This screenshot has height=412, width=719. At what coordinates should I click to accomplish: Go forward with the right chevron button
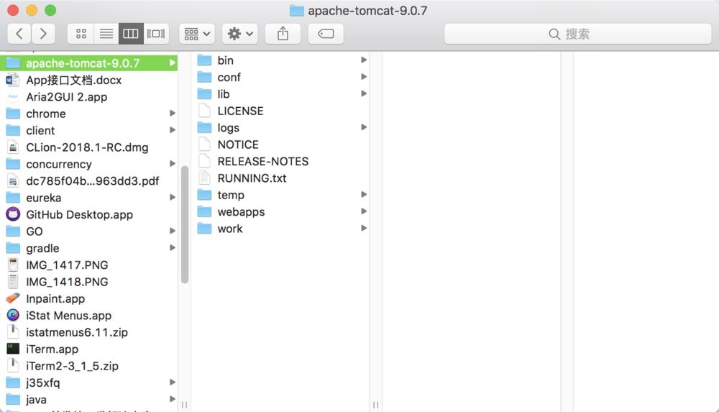43,34
